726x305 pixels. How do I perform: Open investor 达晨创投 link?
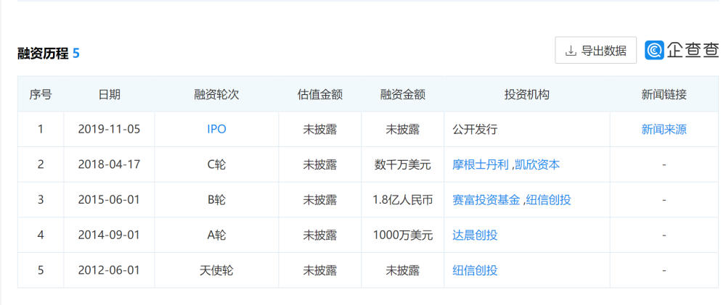click(475, 235)
